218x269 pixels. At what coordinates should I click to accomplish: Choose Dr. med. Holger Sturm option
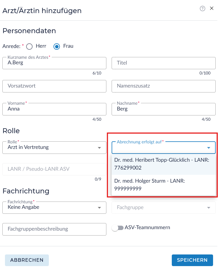point(164,185)
